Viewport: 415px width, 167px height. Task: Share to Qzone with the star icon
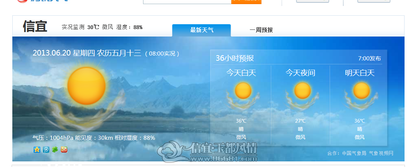click(x=37, y=149)
